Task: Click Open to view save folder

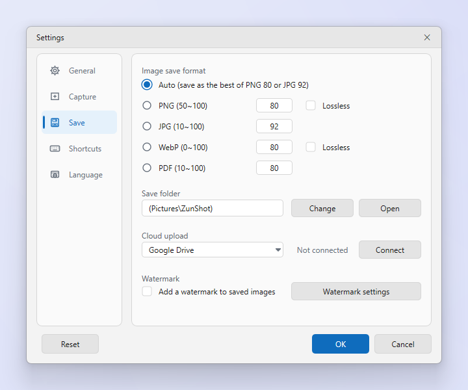Action: pyautogui.click(x=390, y=208)
